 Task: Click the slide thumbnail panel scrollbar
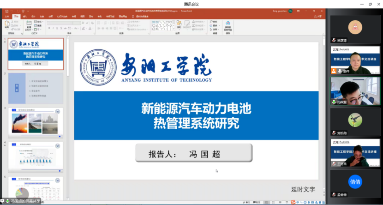tap(68, 117)
